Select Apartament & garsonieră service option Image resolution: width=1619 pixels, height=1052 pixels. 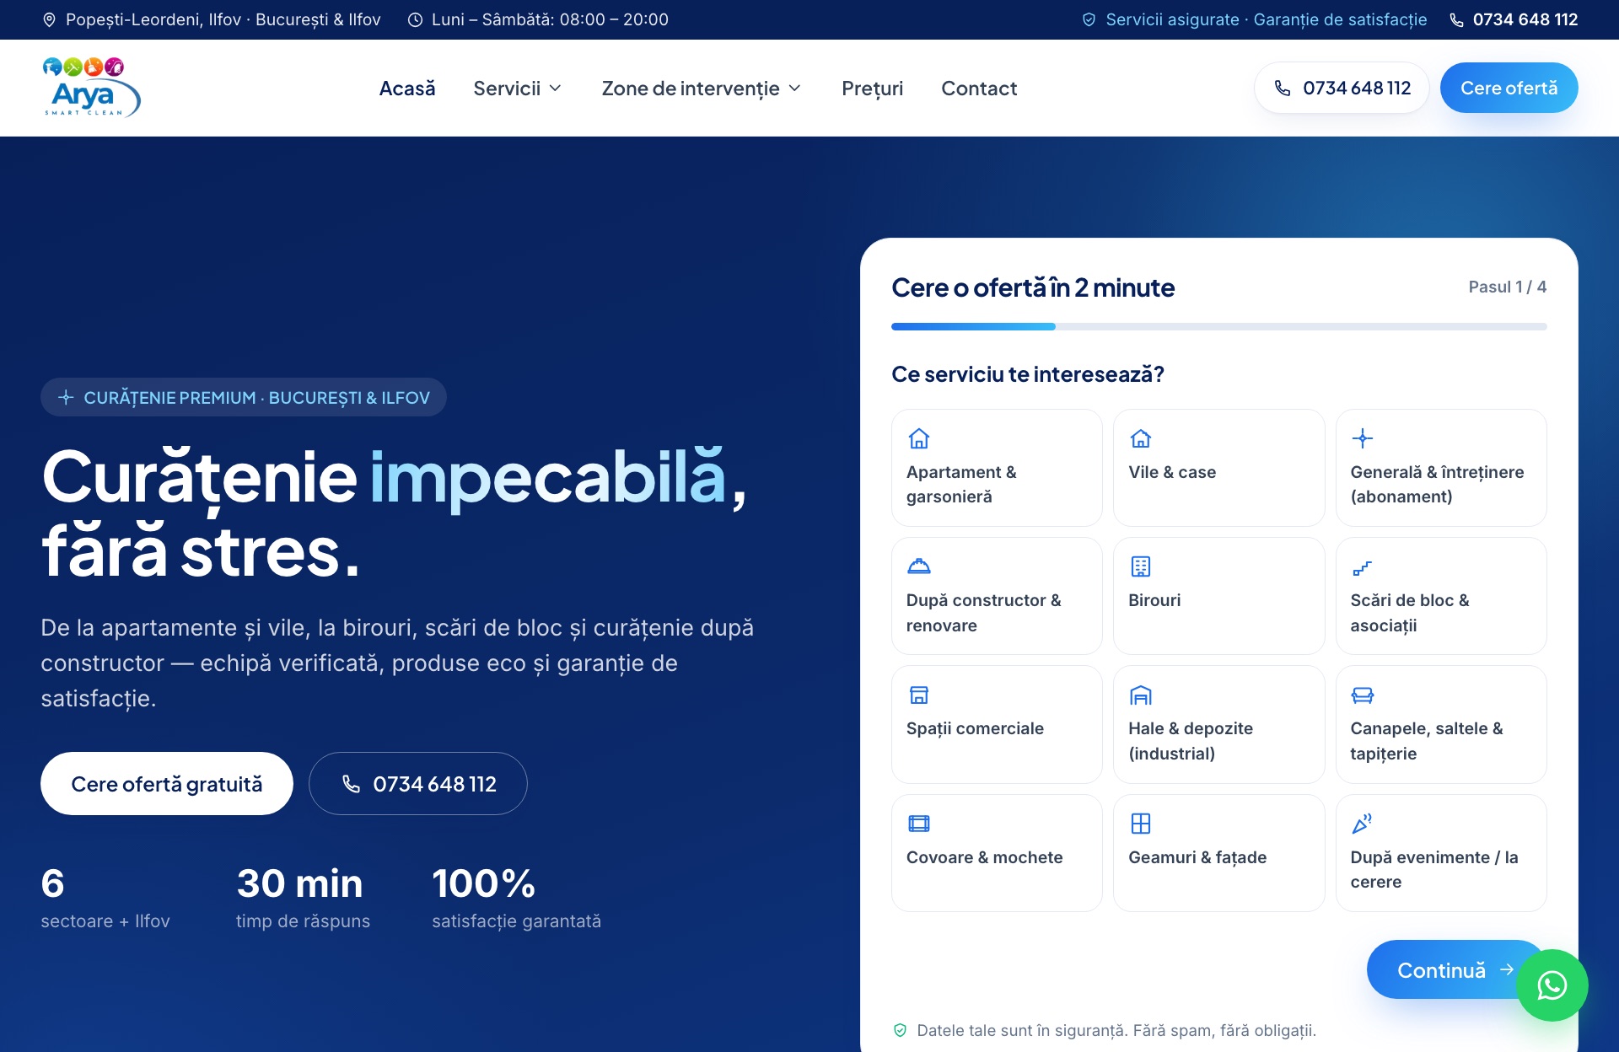[997, 468]
